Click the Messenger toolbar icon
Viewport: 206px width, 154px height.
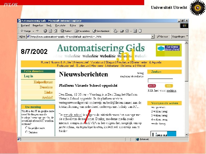pos(140,31)
